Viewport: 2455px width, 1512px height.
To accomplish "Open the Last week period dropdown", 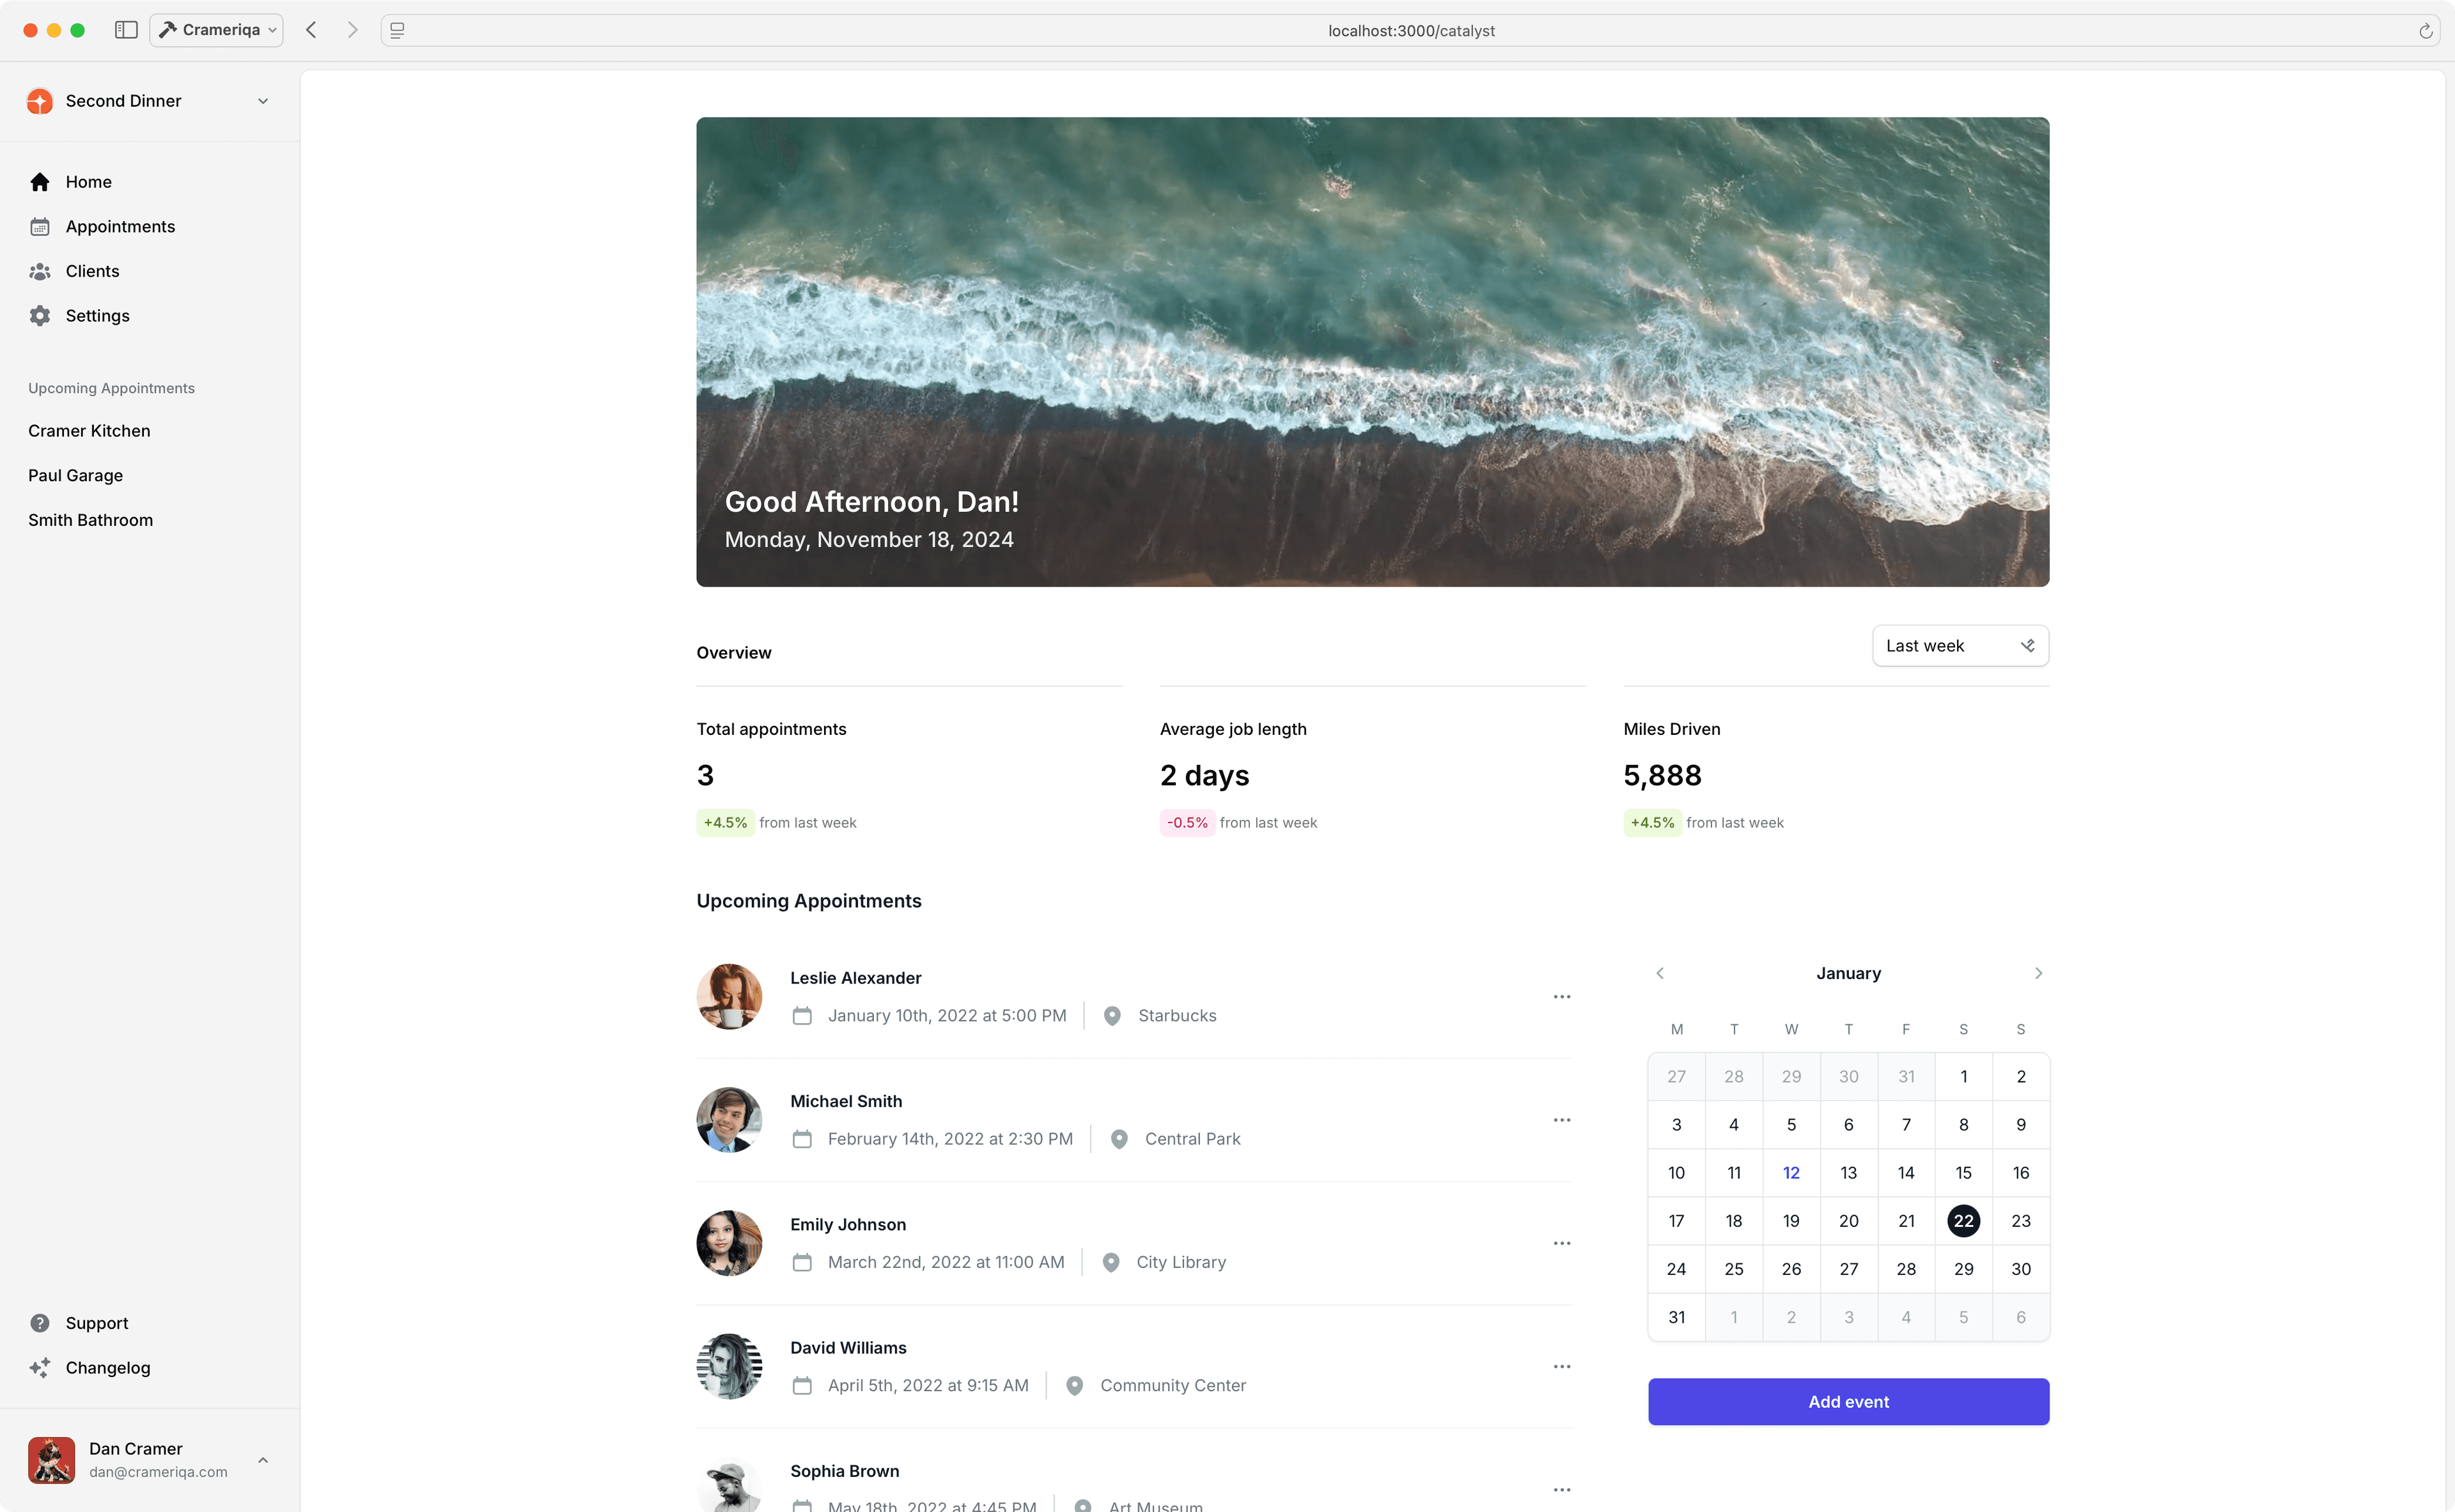I will point(1960,646).
